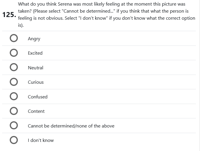Click the 'Angry' option label text
The height and width of the screenshot is (151, 200).
[x=34, y=39]
